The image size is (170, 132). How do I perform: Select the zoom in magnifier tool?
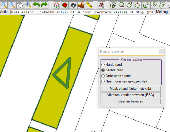(x=4, y=5)
